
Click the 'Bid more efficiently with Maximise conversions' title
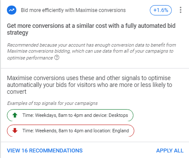coord(73,10)
